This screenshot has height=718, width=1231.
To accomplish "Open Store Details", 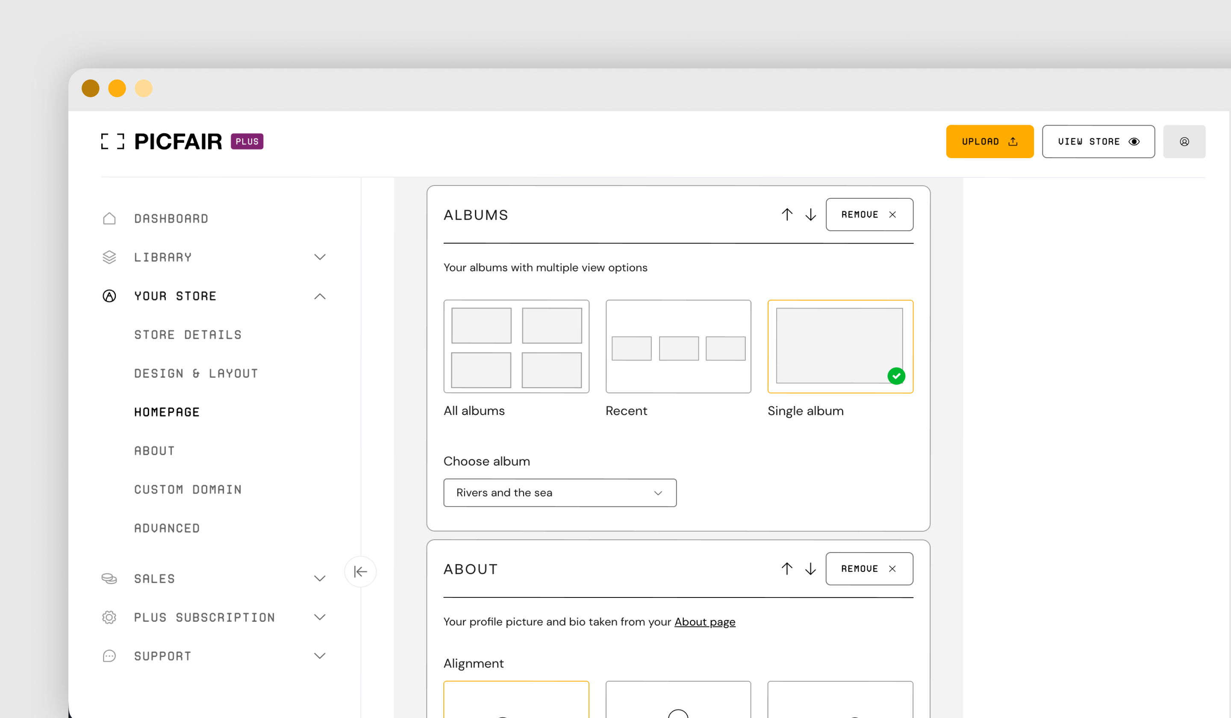I will point(188,335).
